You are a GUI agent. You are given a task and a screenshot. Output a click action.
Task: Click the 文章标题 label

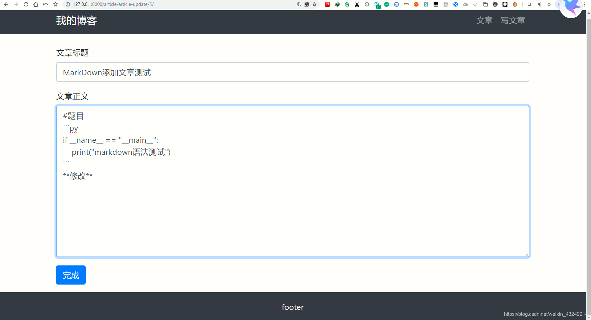pyautogui.click(x=72, y=53)
